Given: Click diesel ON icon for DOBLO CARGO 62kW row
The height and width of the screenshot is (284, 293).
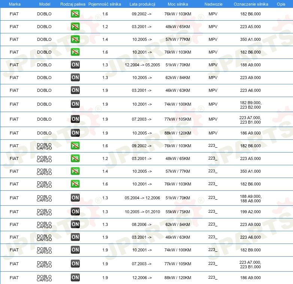Looking at the screenshot, I should pyautogui.click(x=75, y=224).
